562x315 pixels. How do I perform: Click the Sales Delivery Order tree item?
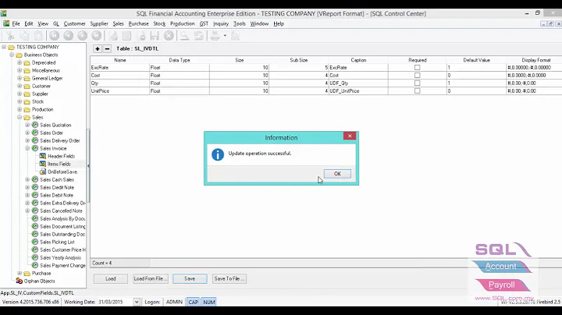[60, 140]
